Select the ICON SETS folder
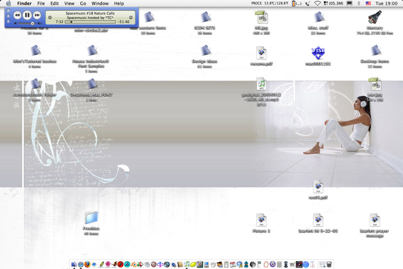This screenshot has height=269, width=403. pyautogui.click(x=205, y=17)
